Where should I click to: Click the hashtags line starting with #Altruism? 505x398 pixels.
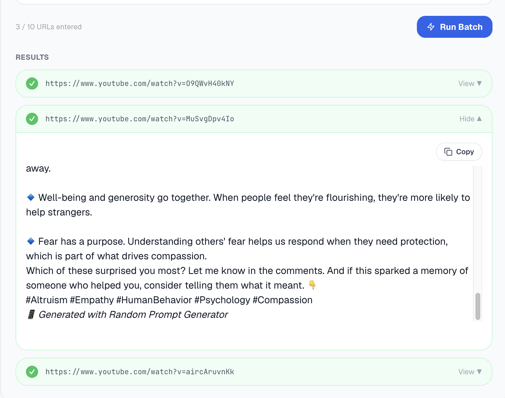(169, 300)
